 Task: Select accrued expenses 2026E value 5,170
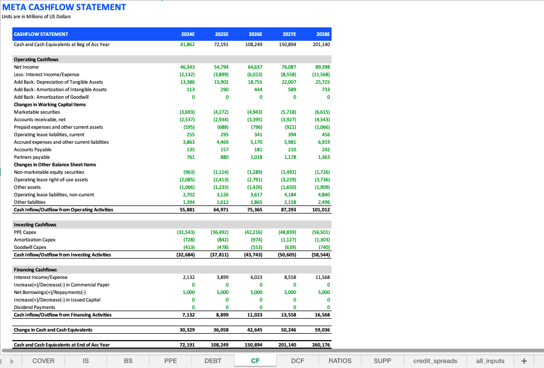(x=256, y=142)
